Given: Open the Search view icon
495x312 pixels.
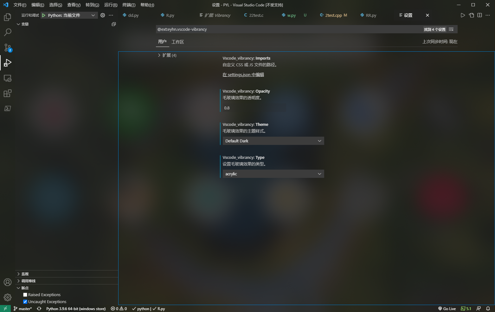Looking at the screenshot, I should (8, 32).
